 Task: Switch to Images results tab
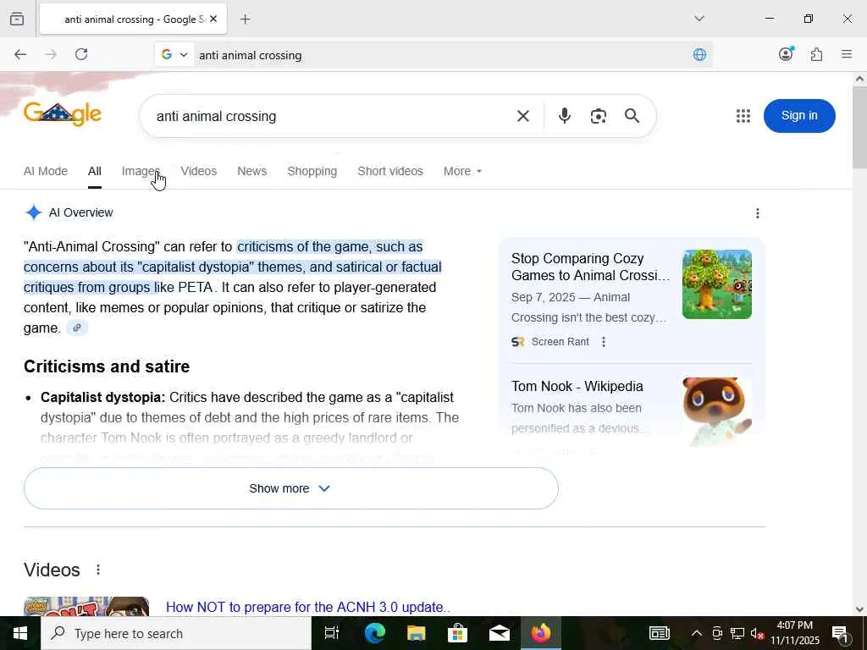141,171
